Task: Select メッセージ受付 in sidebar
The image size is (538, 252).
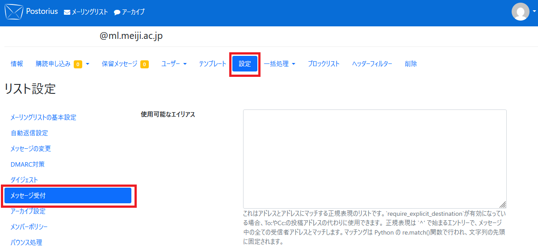Action: pyautogui.click(x=68, y=196)
